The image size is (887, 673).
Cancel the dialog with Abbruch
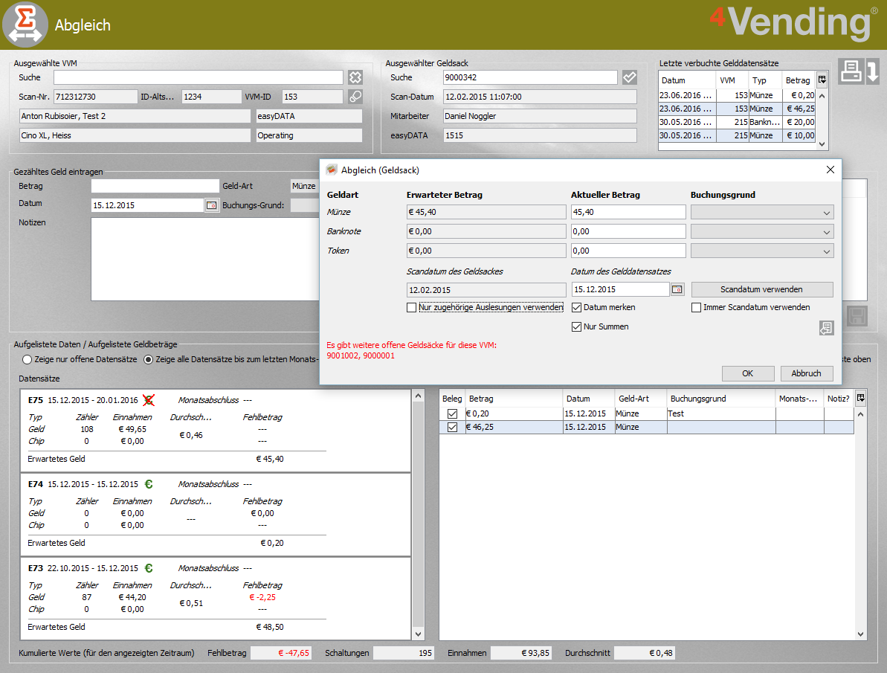pyautogui.click(x=806, y=373)
